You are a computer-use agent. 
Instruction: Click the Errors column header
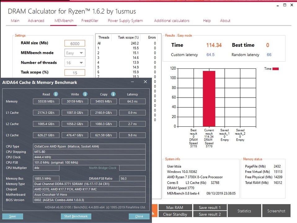[x=152, y=37]
